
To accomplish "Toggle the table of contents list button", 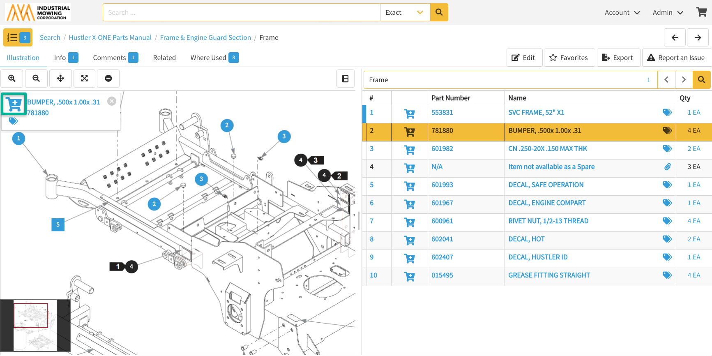I will [18, 37].
